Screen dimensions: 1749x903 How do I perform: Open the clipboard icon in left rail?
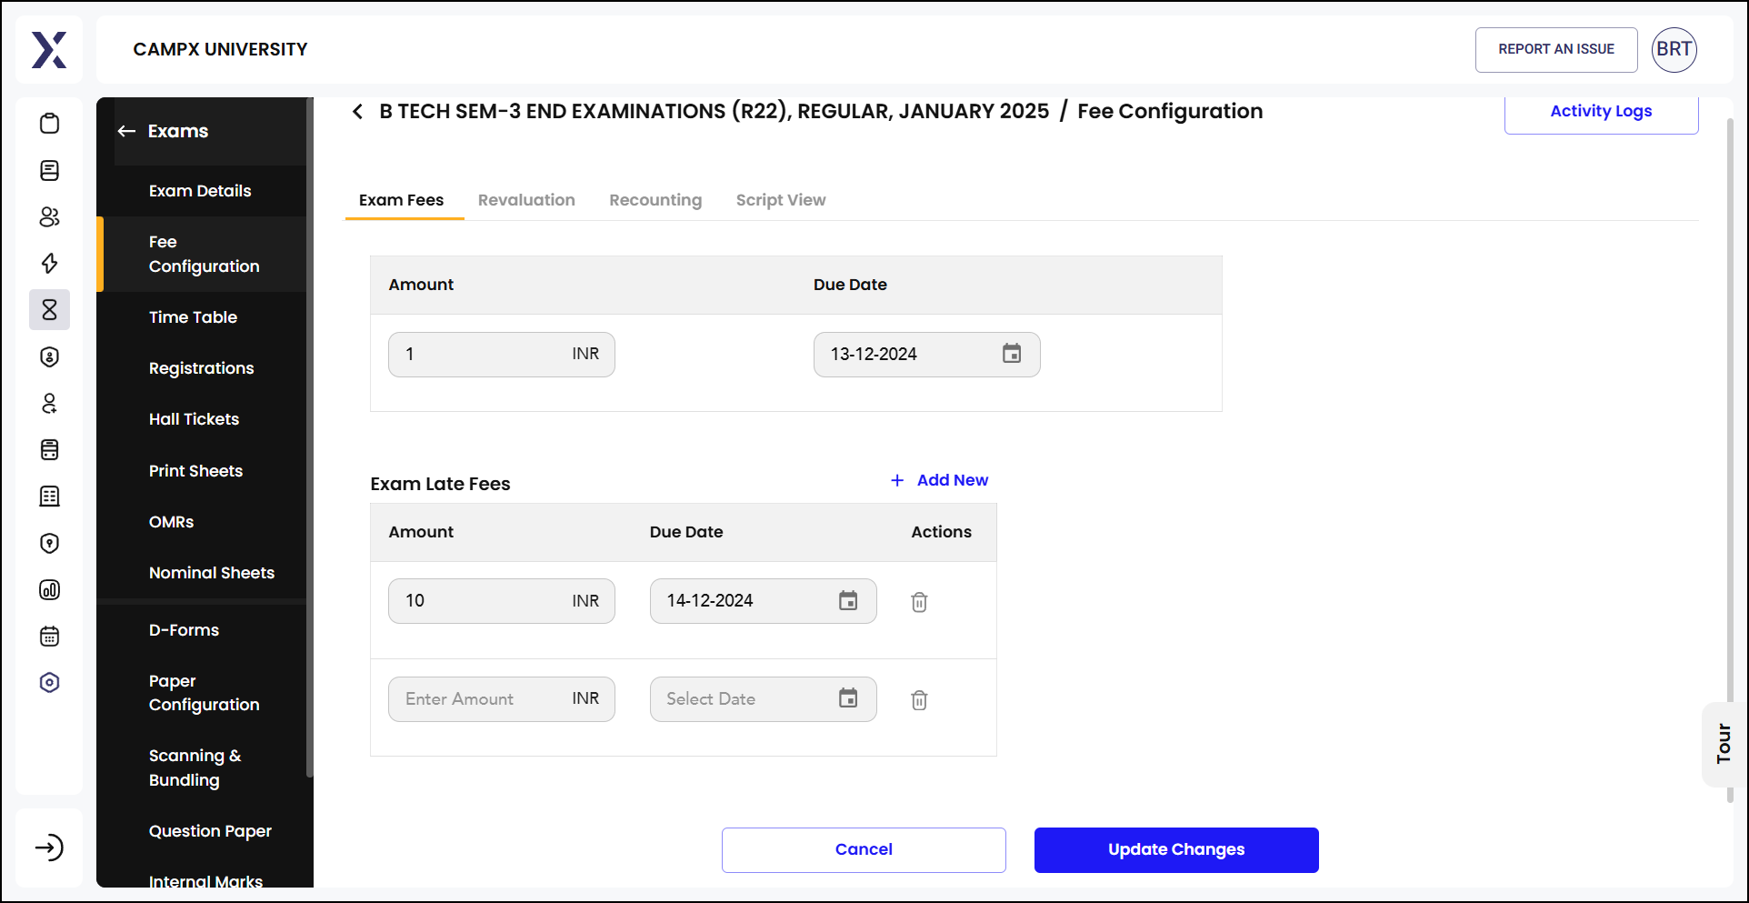(x=50, y=124)
